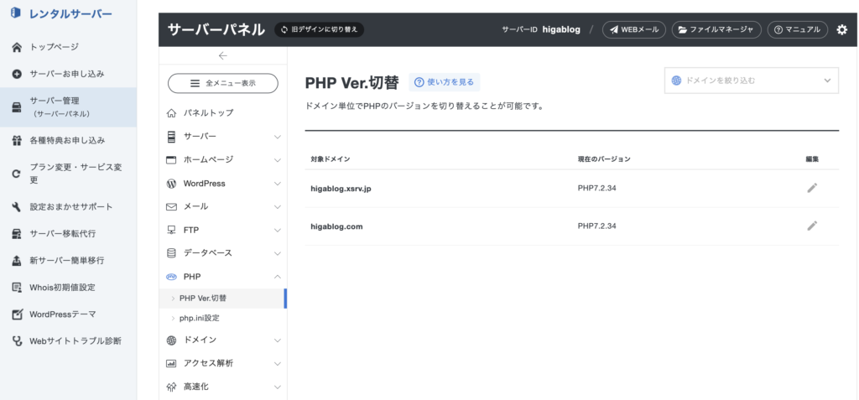Select php.ini設定 in the PHP submenu
Image resolution: width=859 pixels, height=400 pixels.
(x=200, y=318)
